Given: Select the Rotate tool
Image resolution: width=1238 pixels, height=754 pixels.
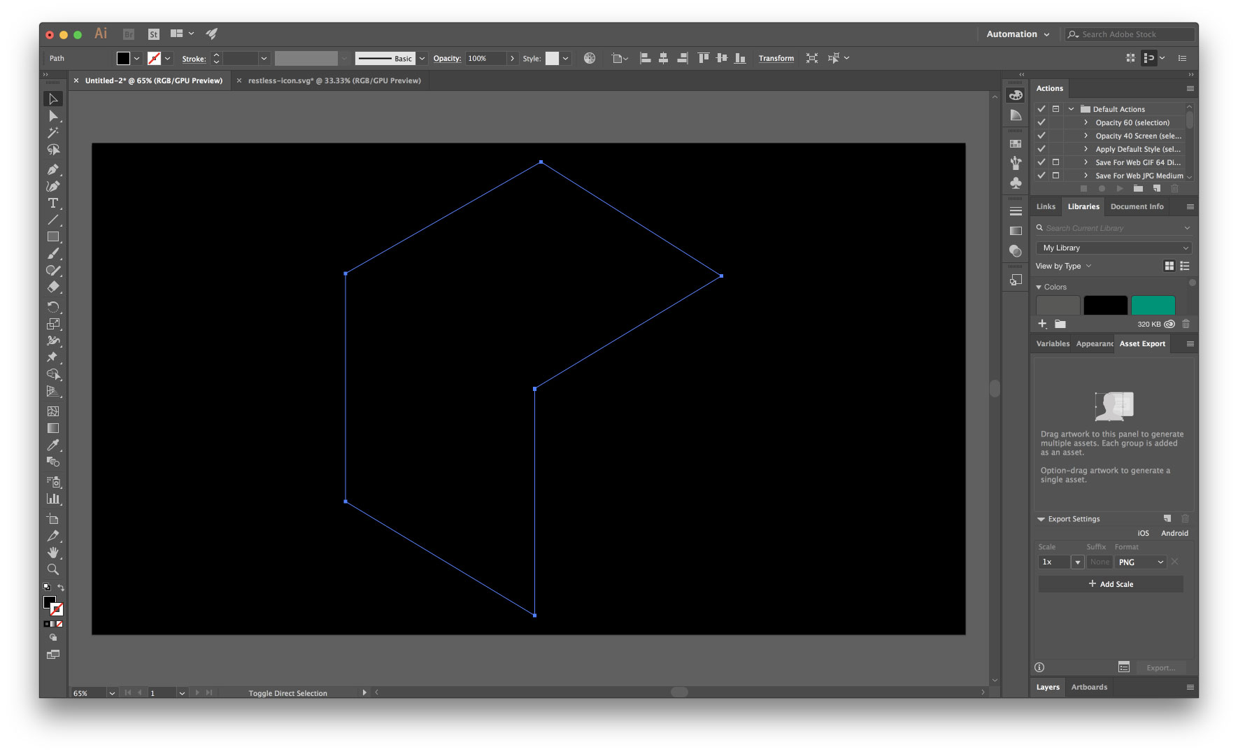Looking at the screenshot, I should tap(53, 306).
